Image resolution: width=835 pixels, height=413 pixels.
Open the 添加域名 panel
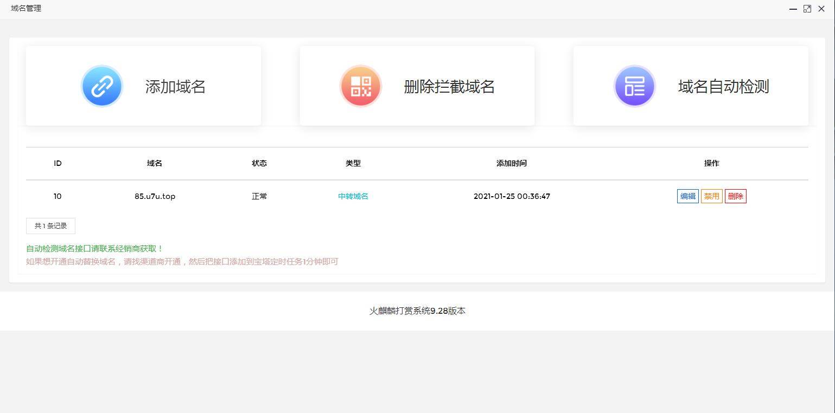[175, 87]
